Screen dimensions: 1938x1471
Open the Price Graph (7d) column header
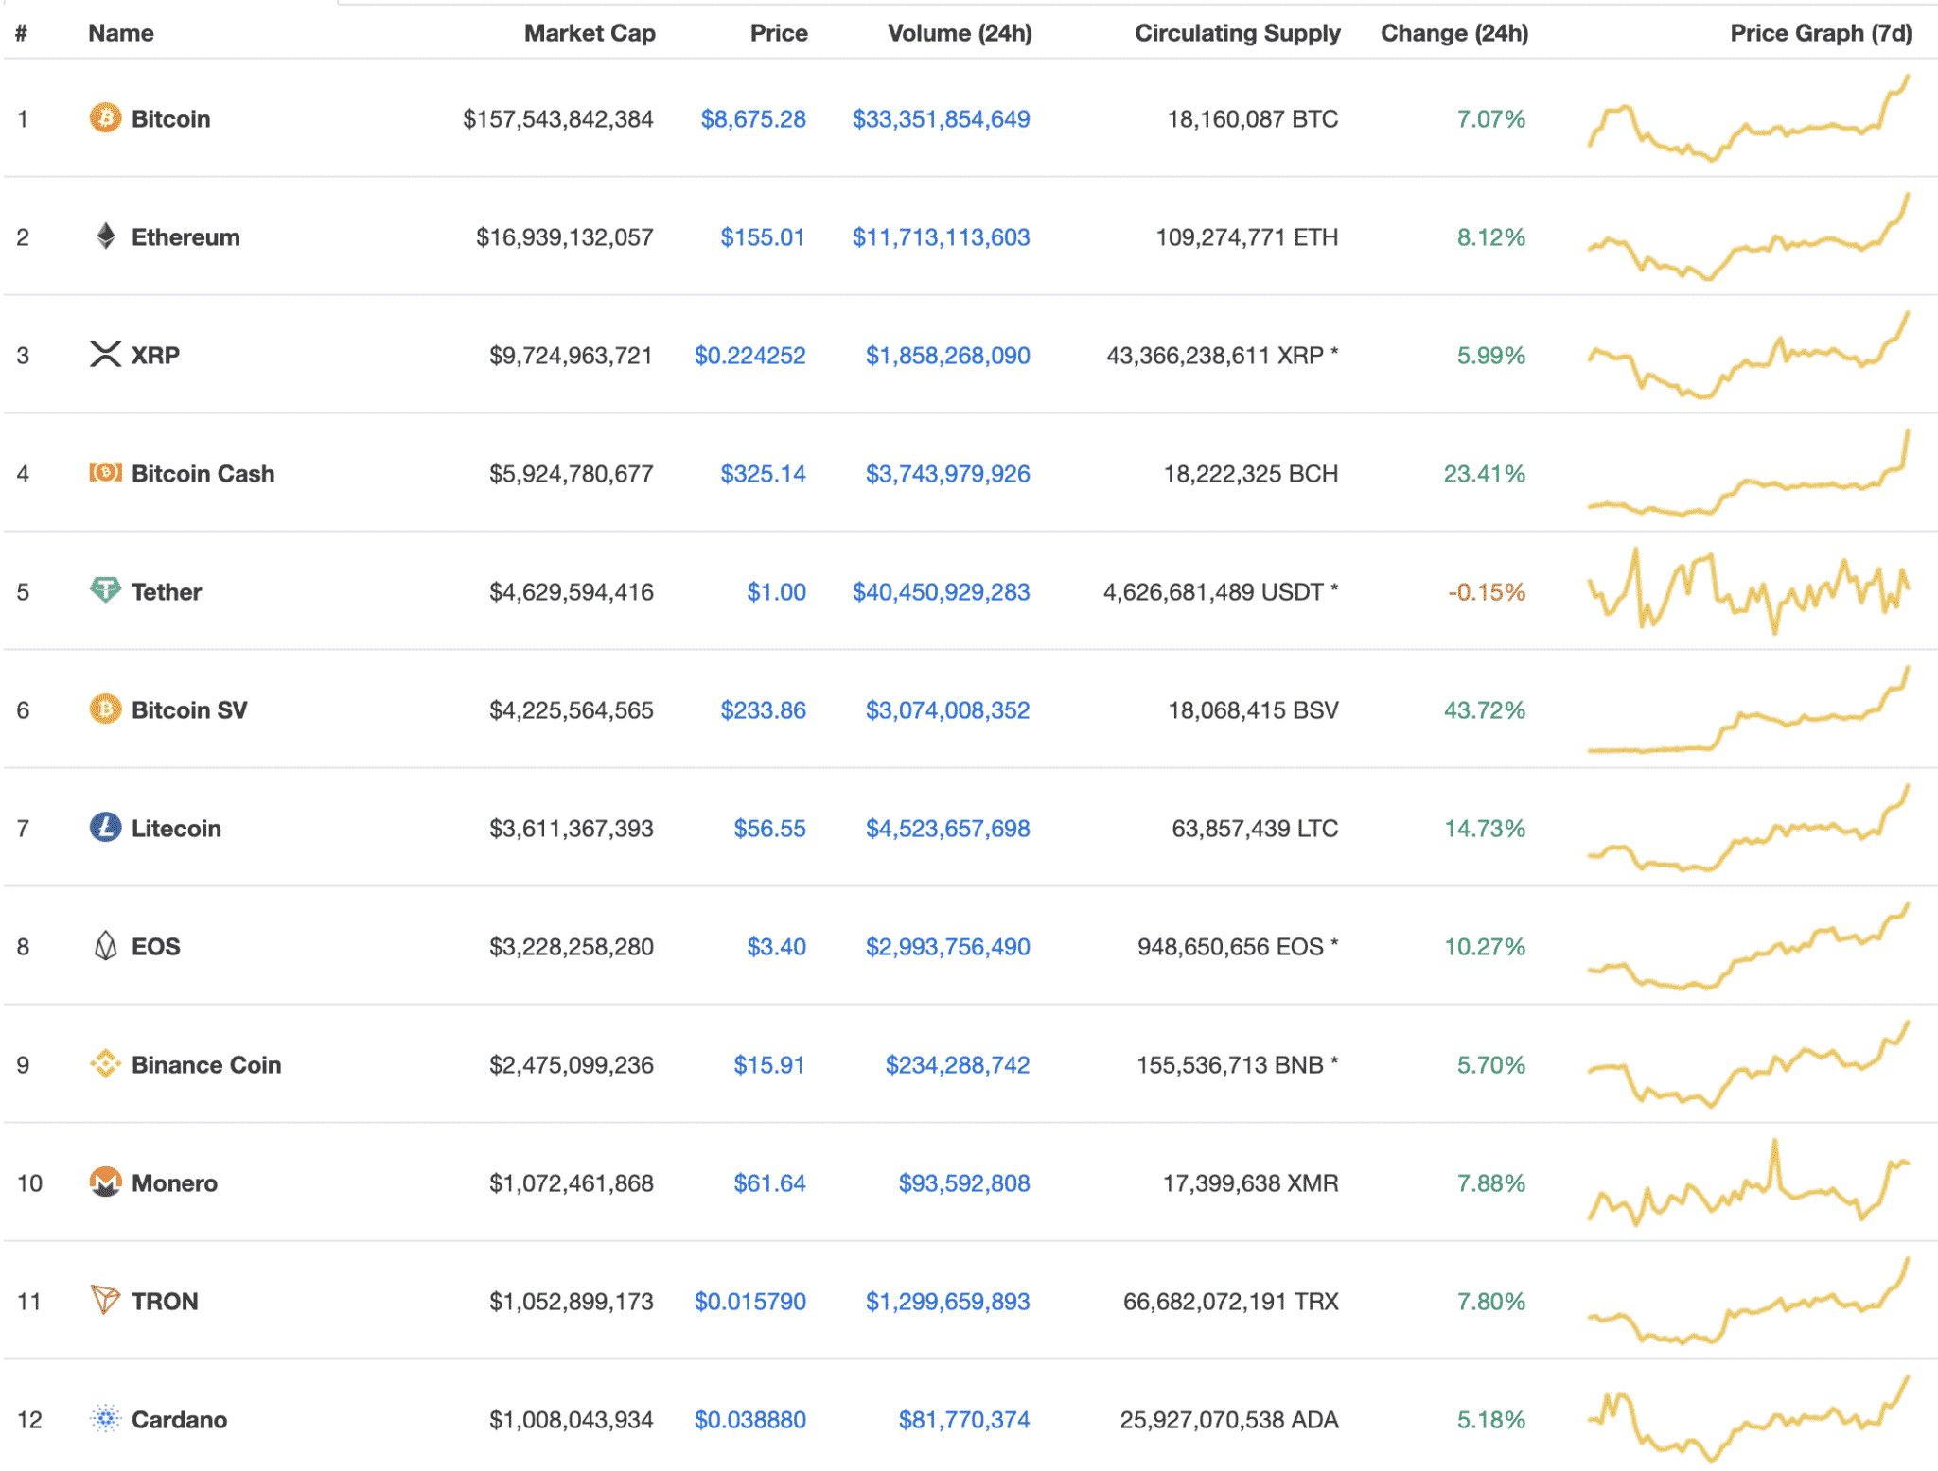pyautogui.click(x=1821, y=33)
